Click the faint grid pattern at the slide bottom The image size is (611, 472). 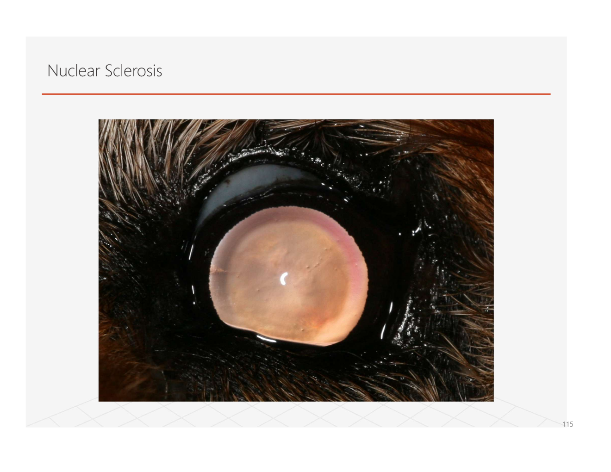pyautogui.click(x=296, y=414)
